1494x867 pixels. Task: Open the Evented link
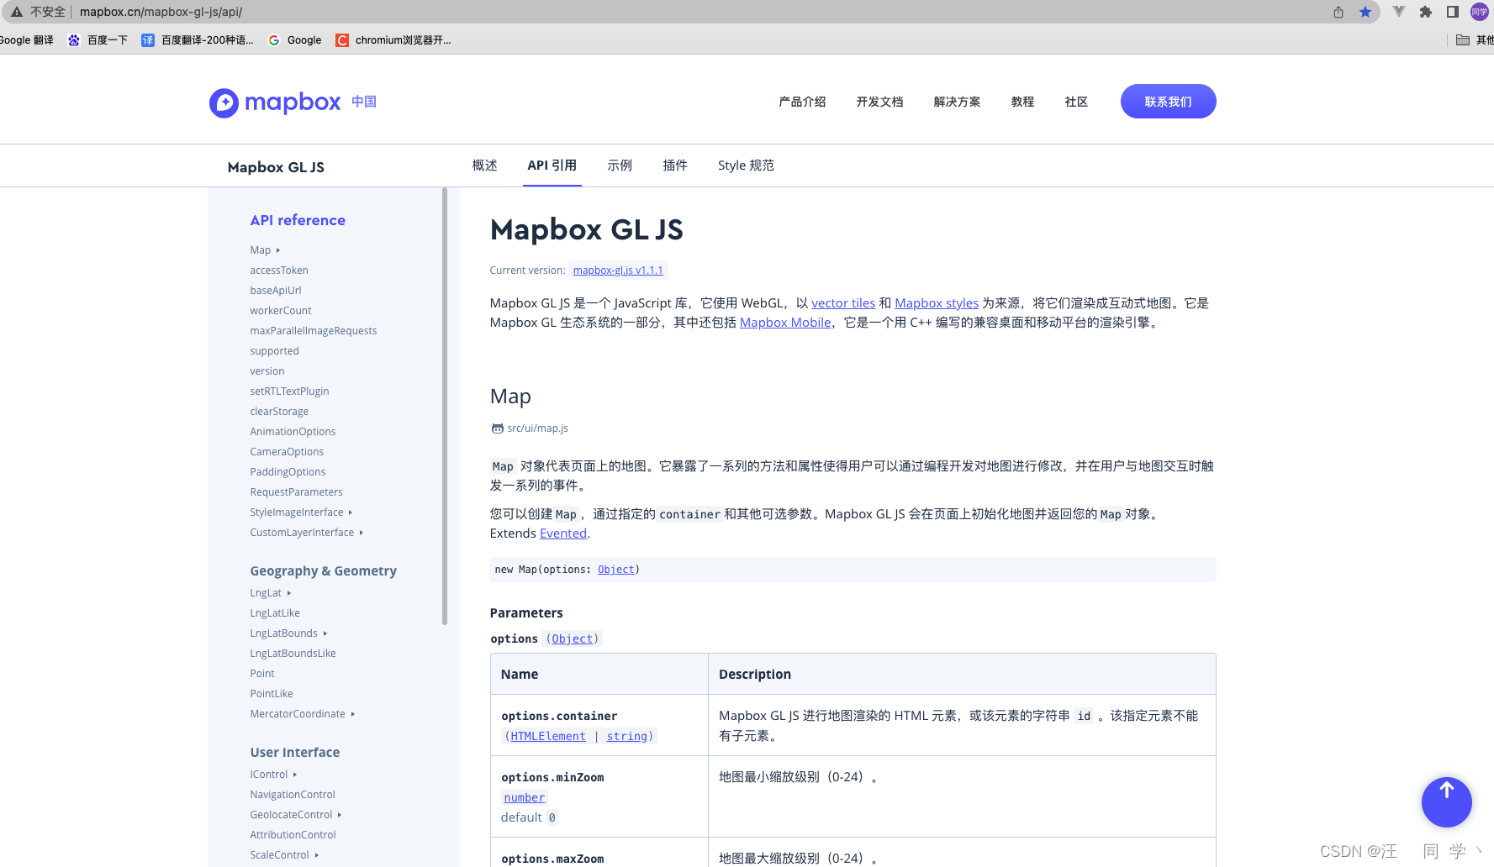pyautogui.click(x=562, y=533)
